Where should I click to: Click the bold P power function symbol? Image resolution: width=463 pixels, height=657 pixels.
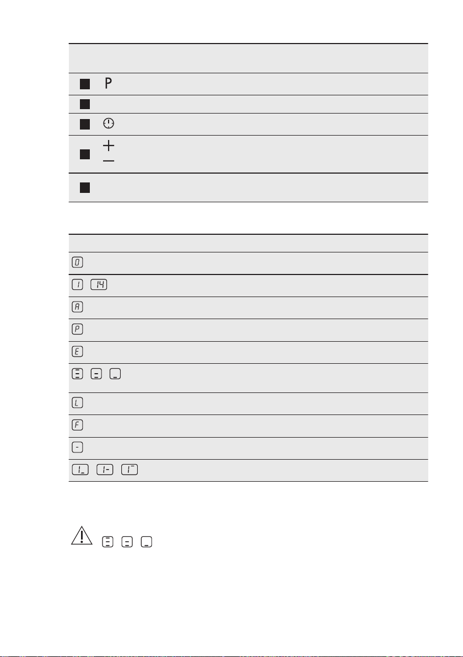click(109, 83)
